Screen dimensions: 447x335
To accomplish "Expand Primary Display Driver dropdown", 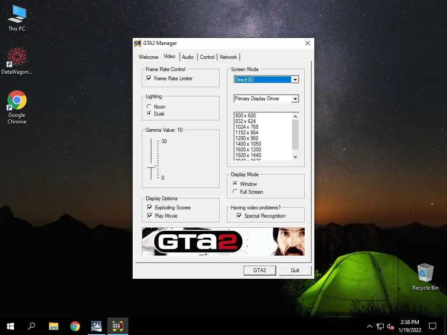I will [295, 99].
